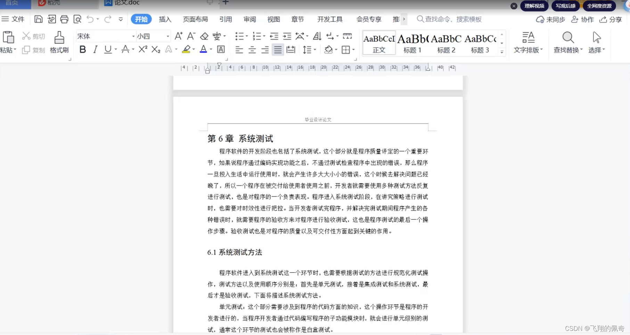Click the 协作 collaborate button
This screenshot has width=630, height=335.
pyautogui.click(x=583, y=19)
